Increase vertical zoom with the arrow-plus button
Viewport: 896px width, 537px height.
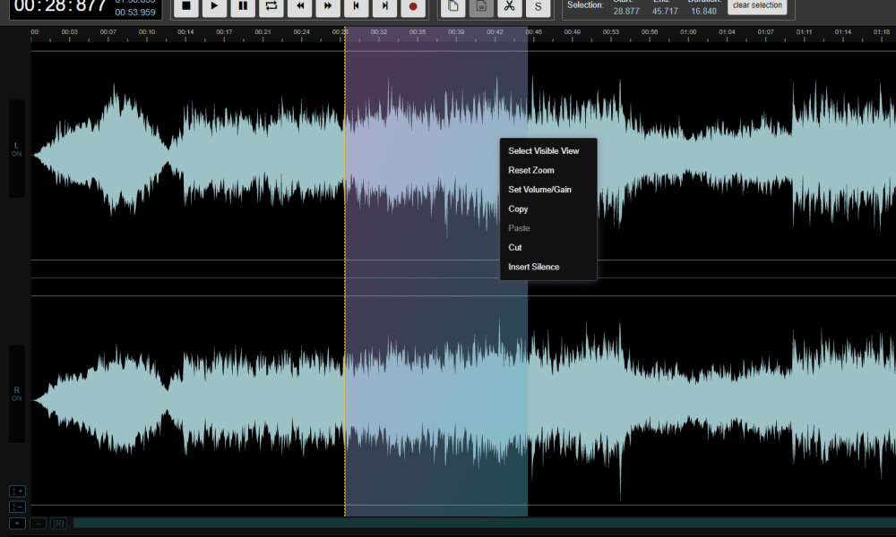point(17,491)
